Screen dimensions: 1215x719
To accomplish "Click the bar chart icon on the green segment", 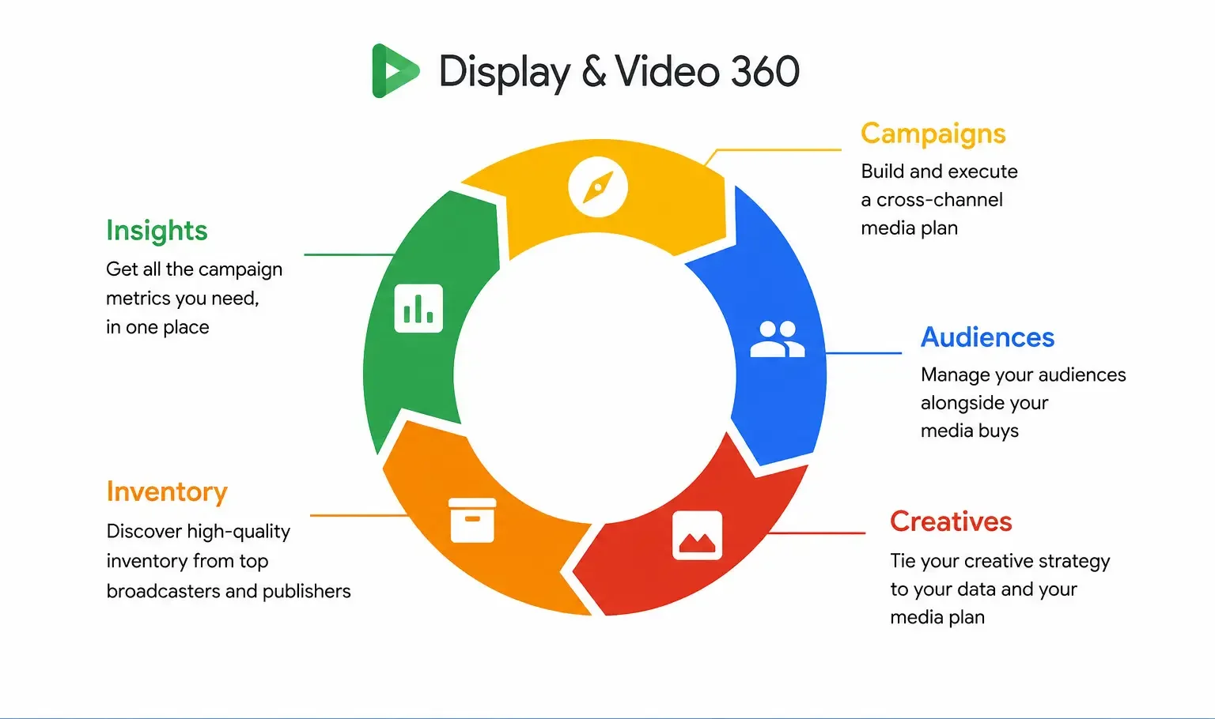I will 418,307.
